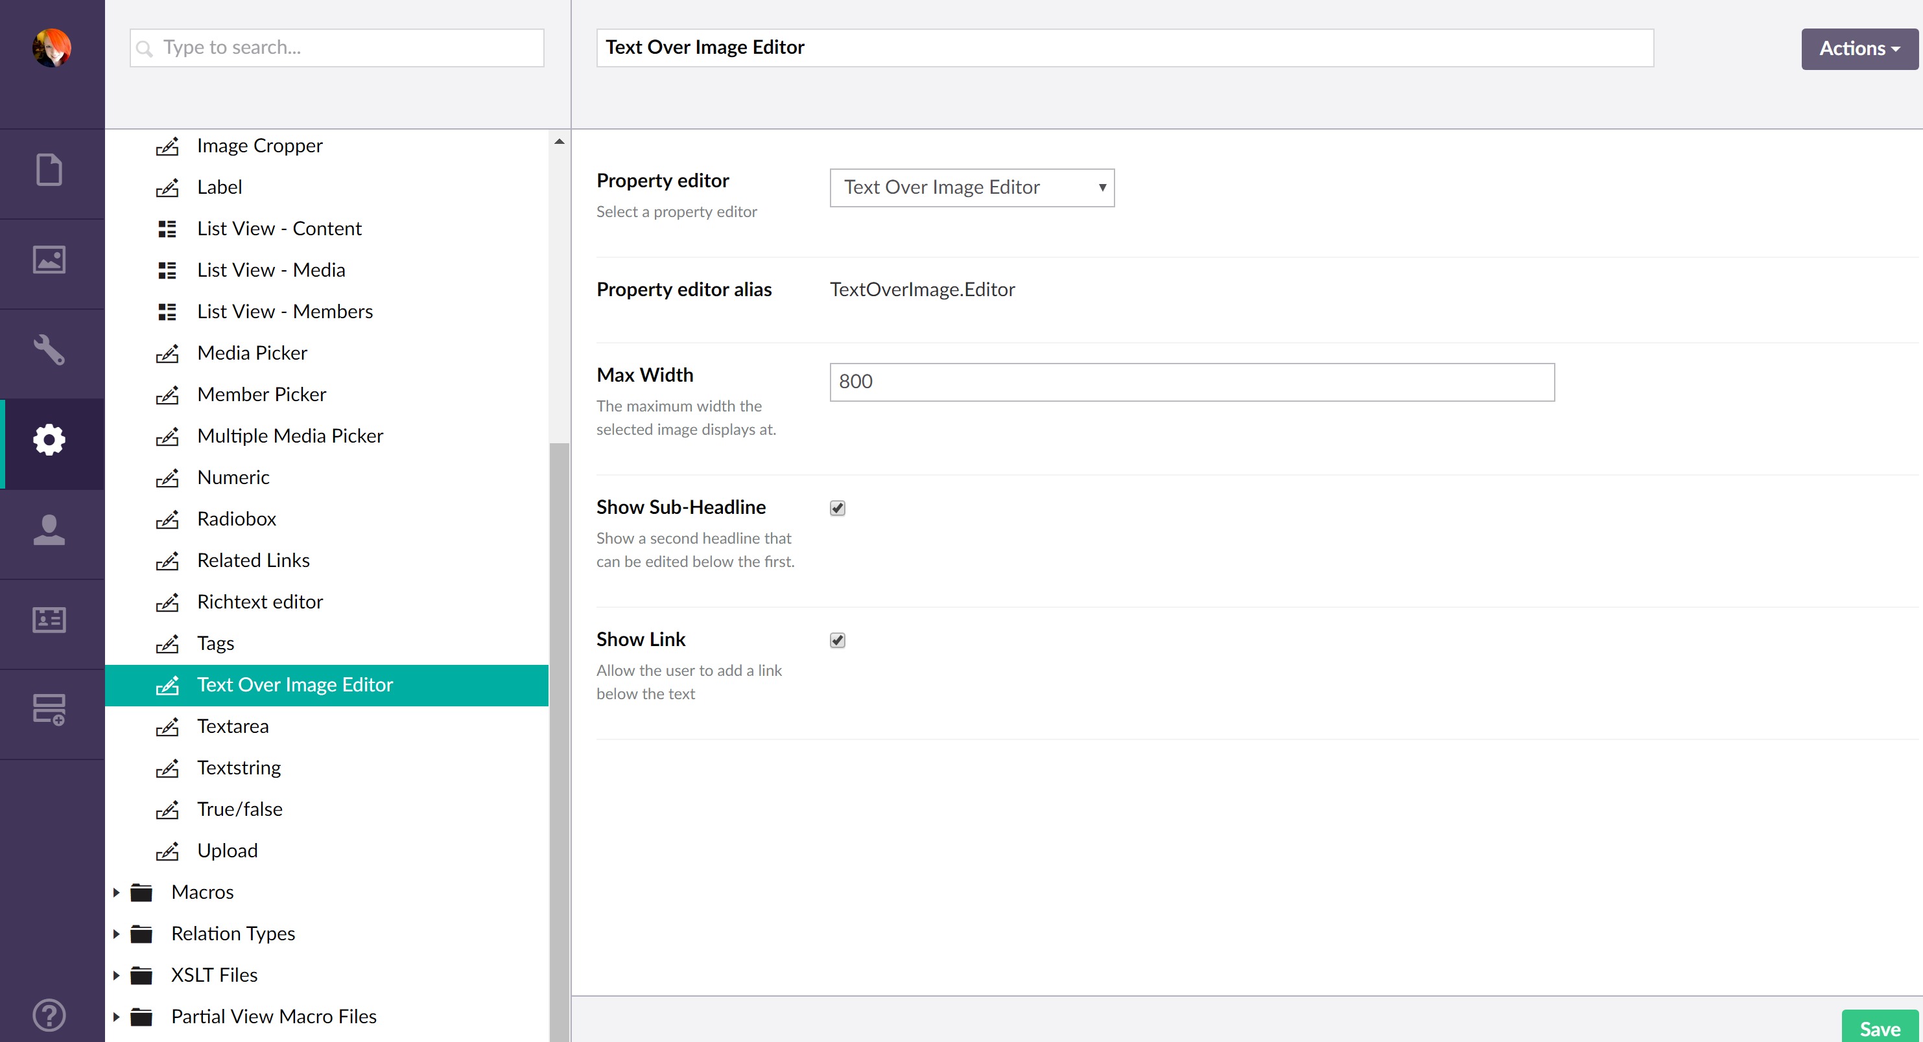Click the List View - Members icon

pyautogui.click(x=167, y=312)
